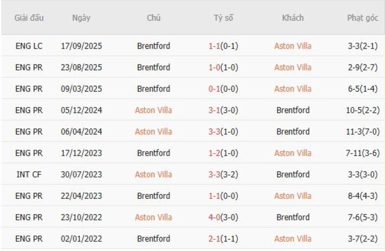Click the 1-1 score on 22/04/2023

tap(214, 196)
